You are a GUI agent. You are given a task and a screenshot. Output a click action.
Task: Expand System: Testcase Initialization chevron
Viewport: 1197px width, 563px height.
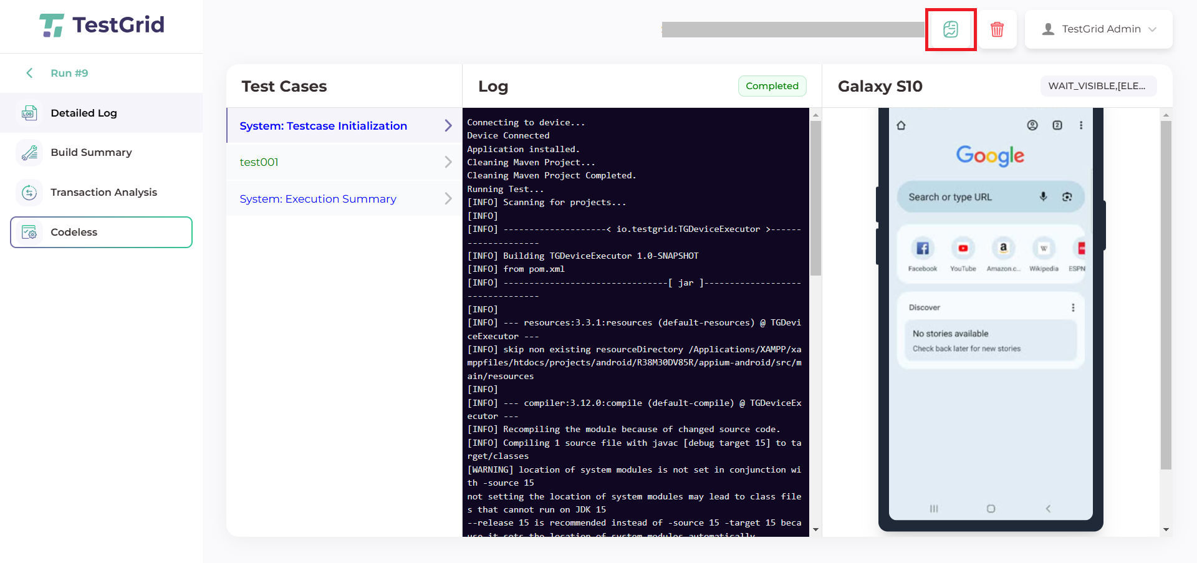448,125
